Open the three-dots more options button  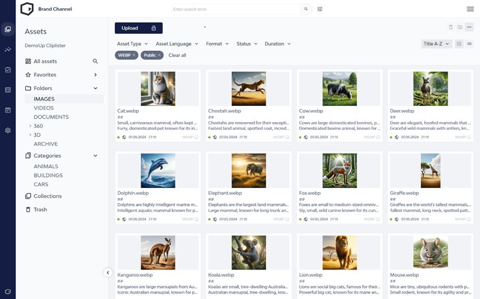pos(469,27)
